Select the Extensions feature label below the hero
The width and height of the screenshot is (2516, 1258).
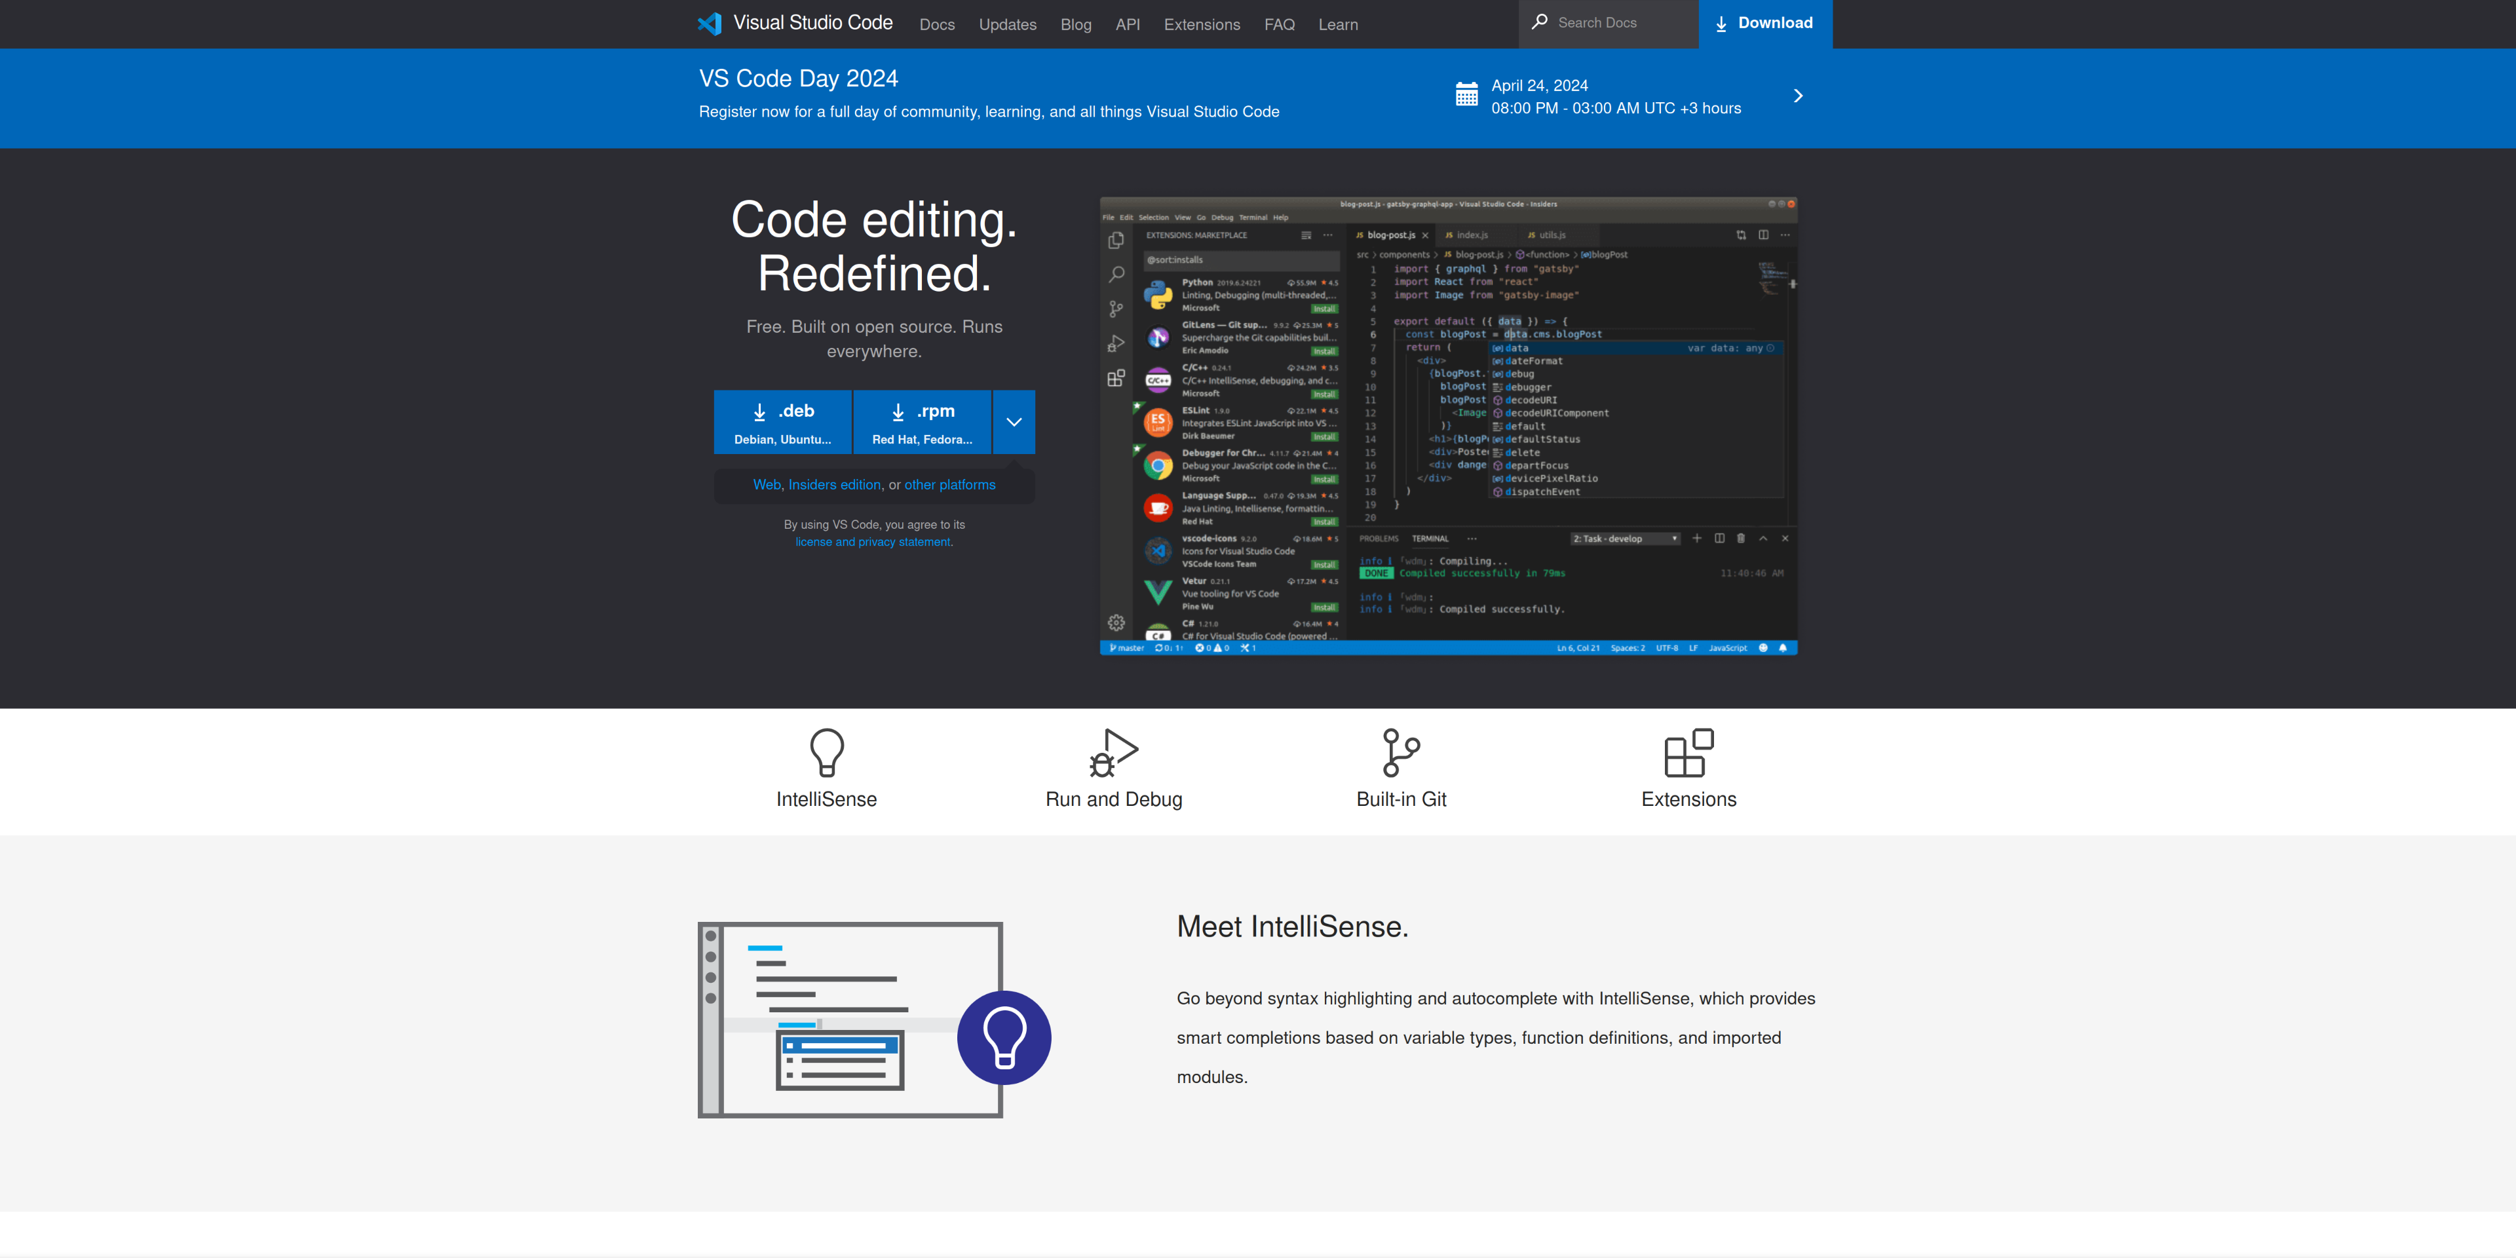click(1688, 799)
